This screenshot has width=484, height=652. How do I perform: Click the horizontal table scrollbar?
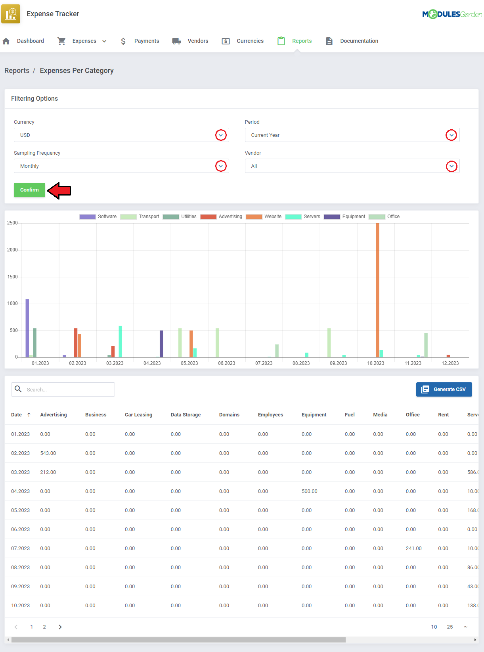tap(178, 640)
